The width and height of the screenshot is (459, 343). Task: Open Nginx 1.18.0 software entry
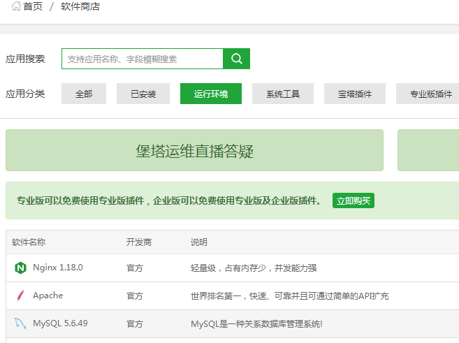(x=58, y=267)
